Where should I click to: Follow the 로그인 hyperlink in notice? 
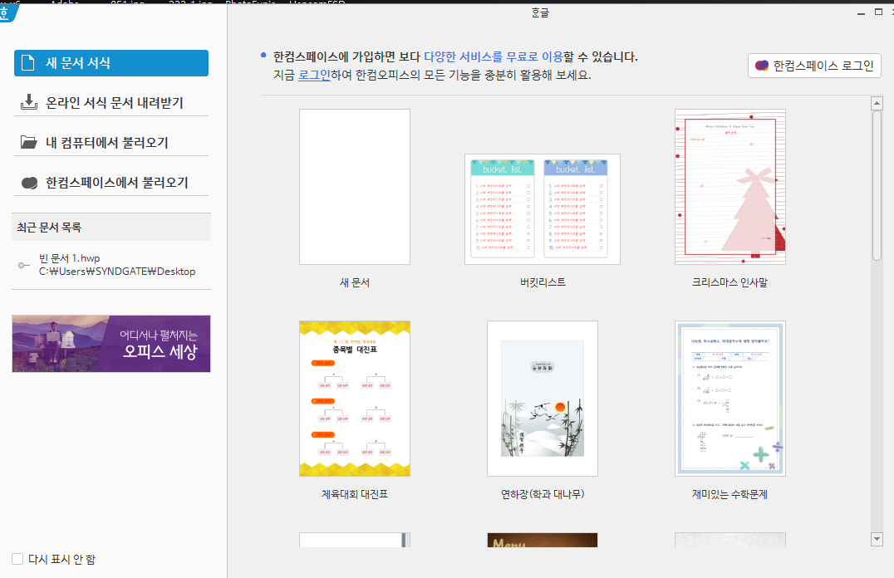point(314,75)
